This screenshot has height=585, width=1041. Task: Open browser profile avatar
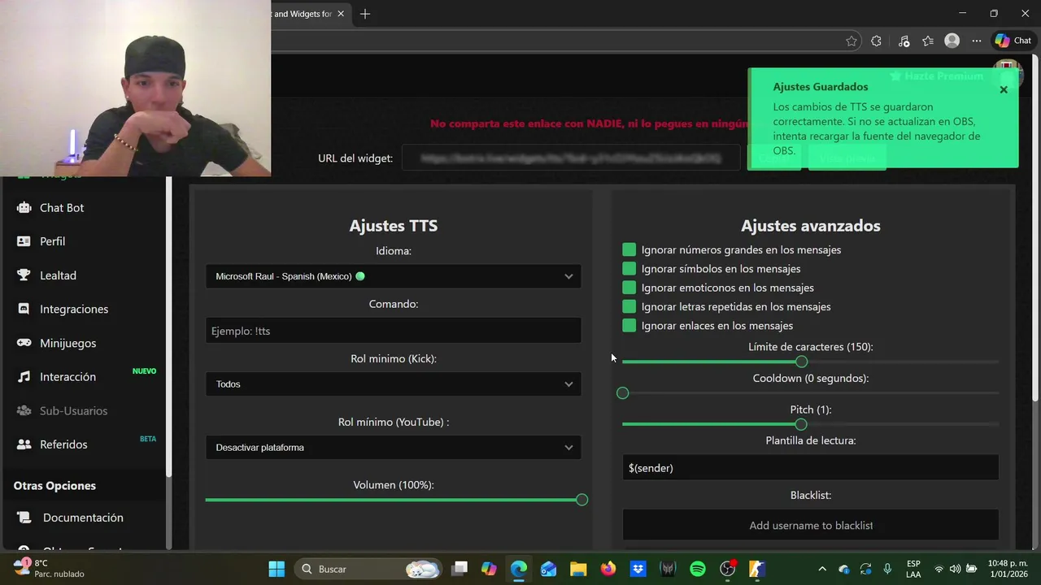(x=952, y=41)
